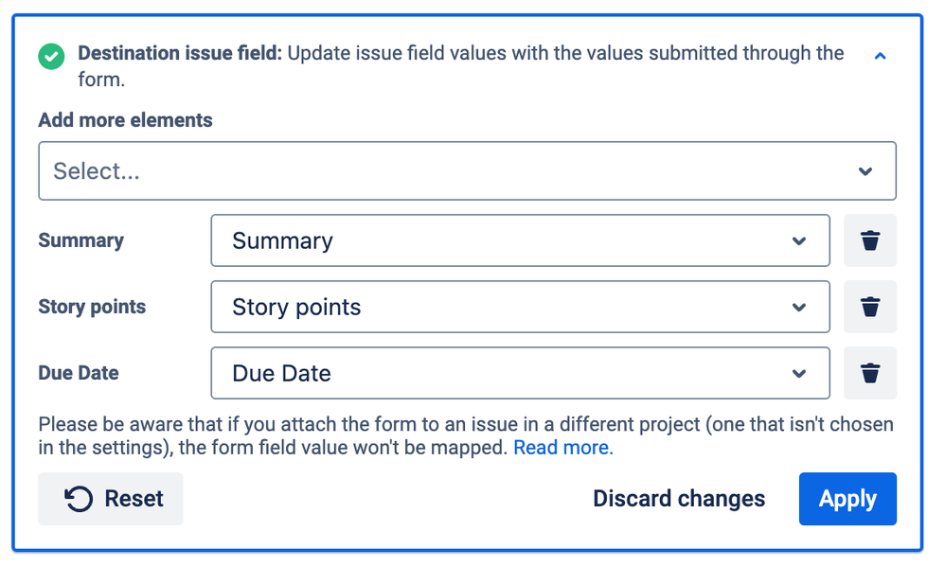This screenshot has width=945, height=567.
Task: Open the Due Date dropdown
Action: coord(520,373)
